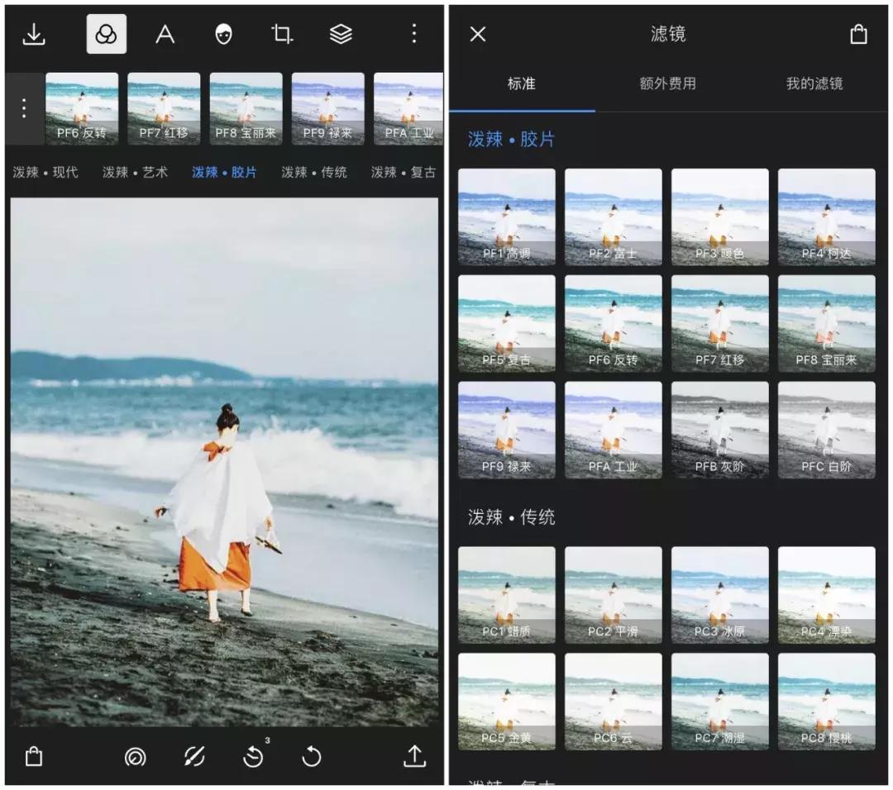Choose PF2 富士 filter thumbnail
Viewport: 893px width, 790px height.
click(614, 217)
